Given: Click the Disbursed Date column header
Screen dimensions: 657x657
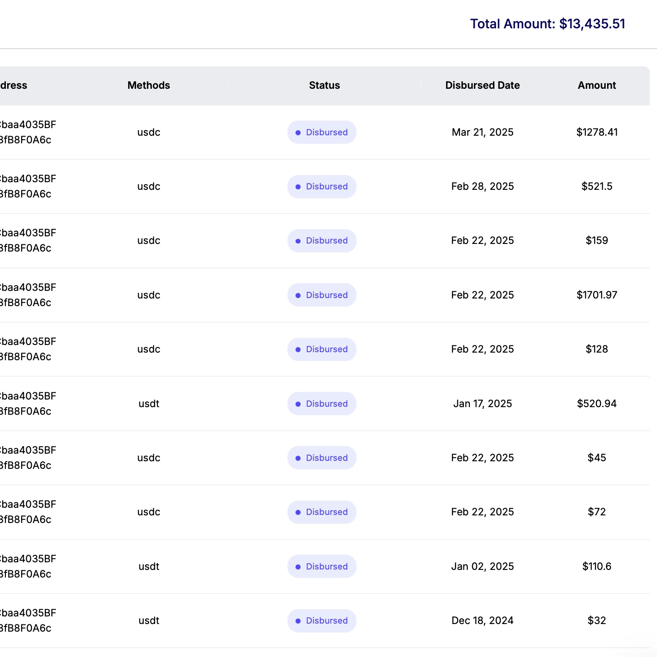Looking at the screenshot, I should [482, 85].
